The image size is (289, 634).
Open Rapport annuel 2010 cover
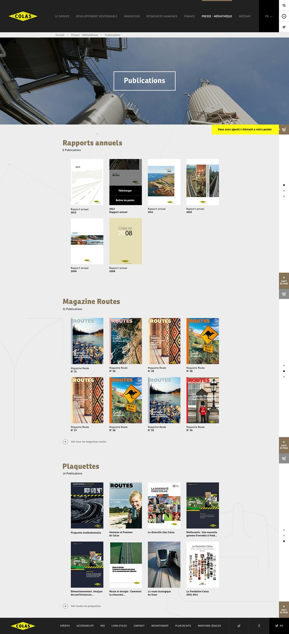(203, 182)
